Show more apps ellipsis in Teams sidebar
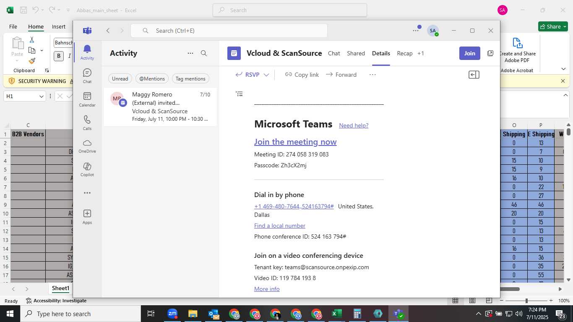 point(87,193)
